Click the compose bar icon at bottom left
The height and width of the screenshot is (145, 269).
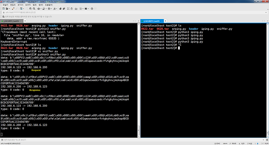pos(2,140)
